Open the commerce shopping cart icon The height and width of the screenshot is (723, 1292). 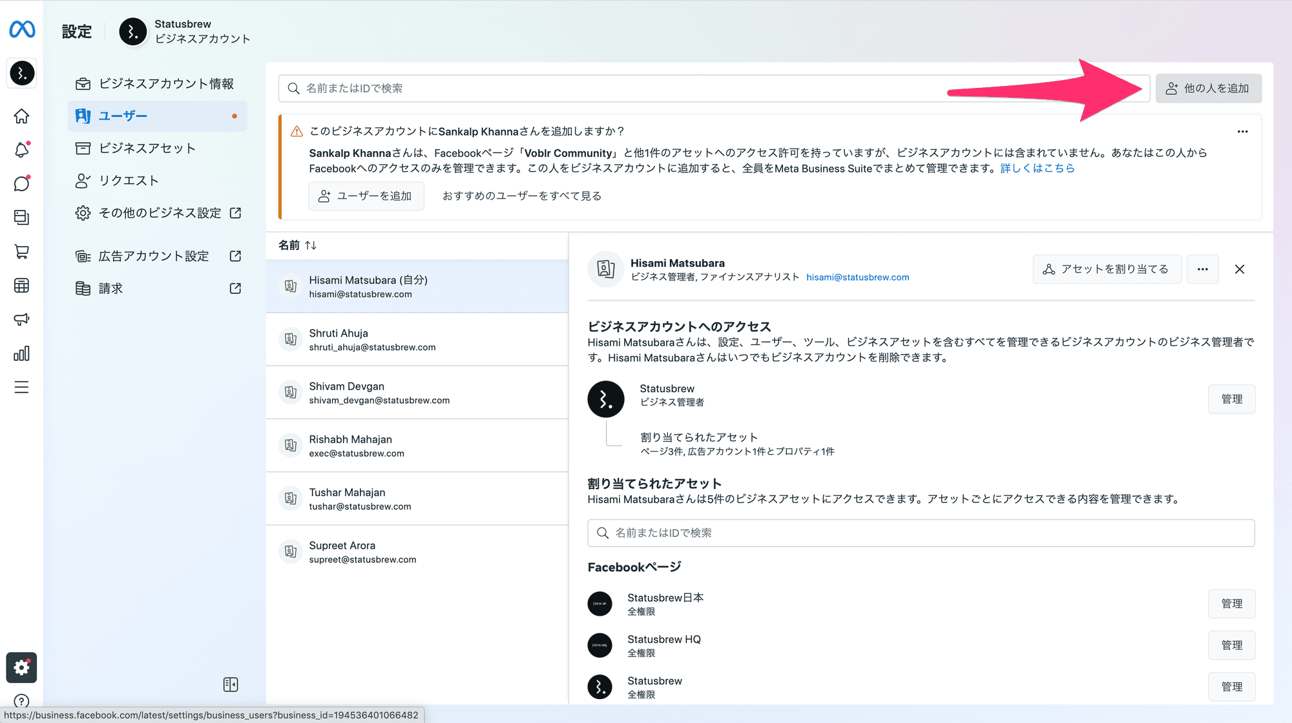click(x=21, y=251)
